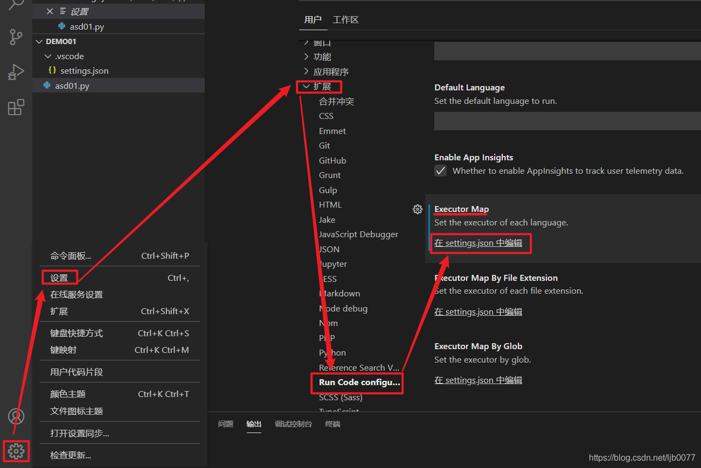Open the Extensions view icon

(x=16, y=107)
